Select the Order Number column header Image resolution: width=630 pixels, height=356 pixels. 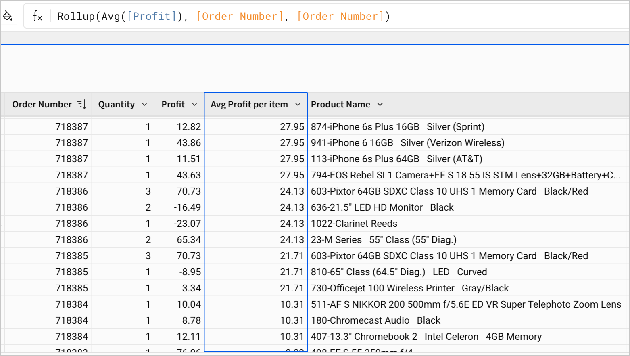point(42,104)
